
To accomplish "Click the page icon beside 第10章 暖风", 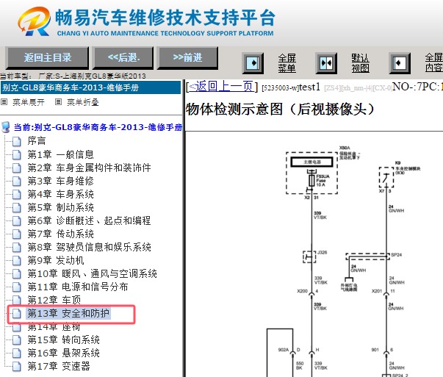I will pos(17,274).
